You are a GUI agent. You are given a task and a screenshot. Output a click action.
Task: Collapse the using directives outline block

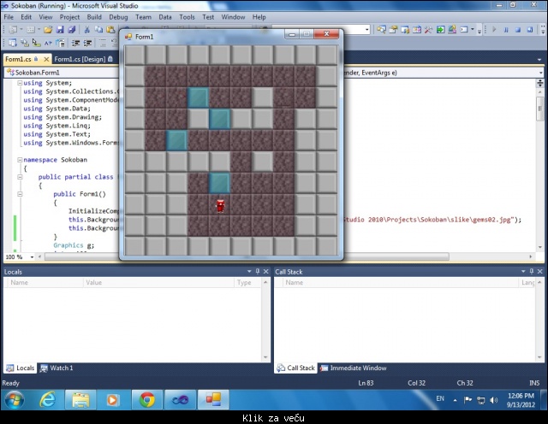coord(20,83)
